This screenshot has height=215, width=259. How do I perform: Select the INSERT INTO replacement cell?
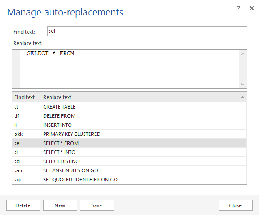click(x=144, y=125)
